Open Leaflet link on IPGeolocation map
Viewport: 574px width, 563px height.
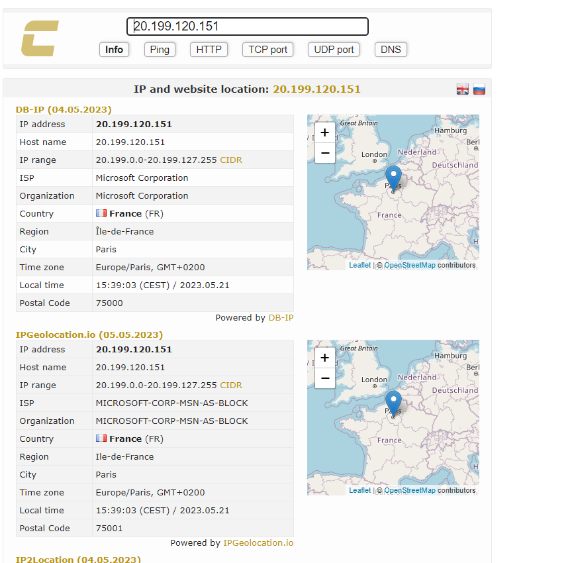(360, 491)
